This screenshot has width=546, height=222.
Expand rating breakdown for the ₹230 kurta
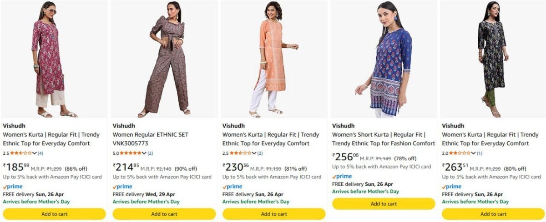[x=254, y=153]
